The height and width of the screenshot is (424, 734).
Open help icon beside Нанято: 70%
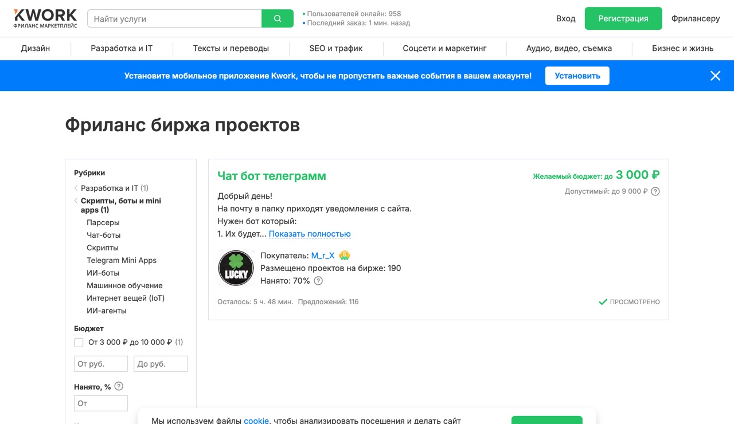[x=318, y=281]
